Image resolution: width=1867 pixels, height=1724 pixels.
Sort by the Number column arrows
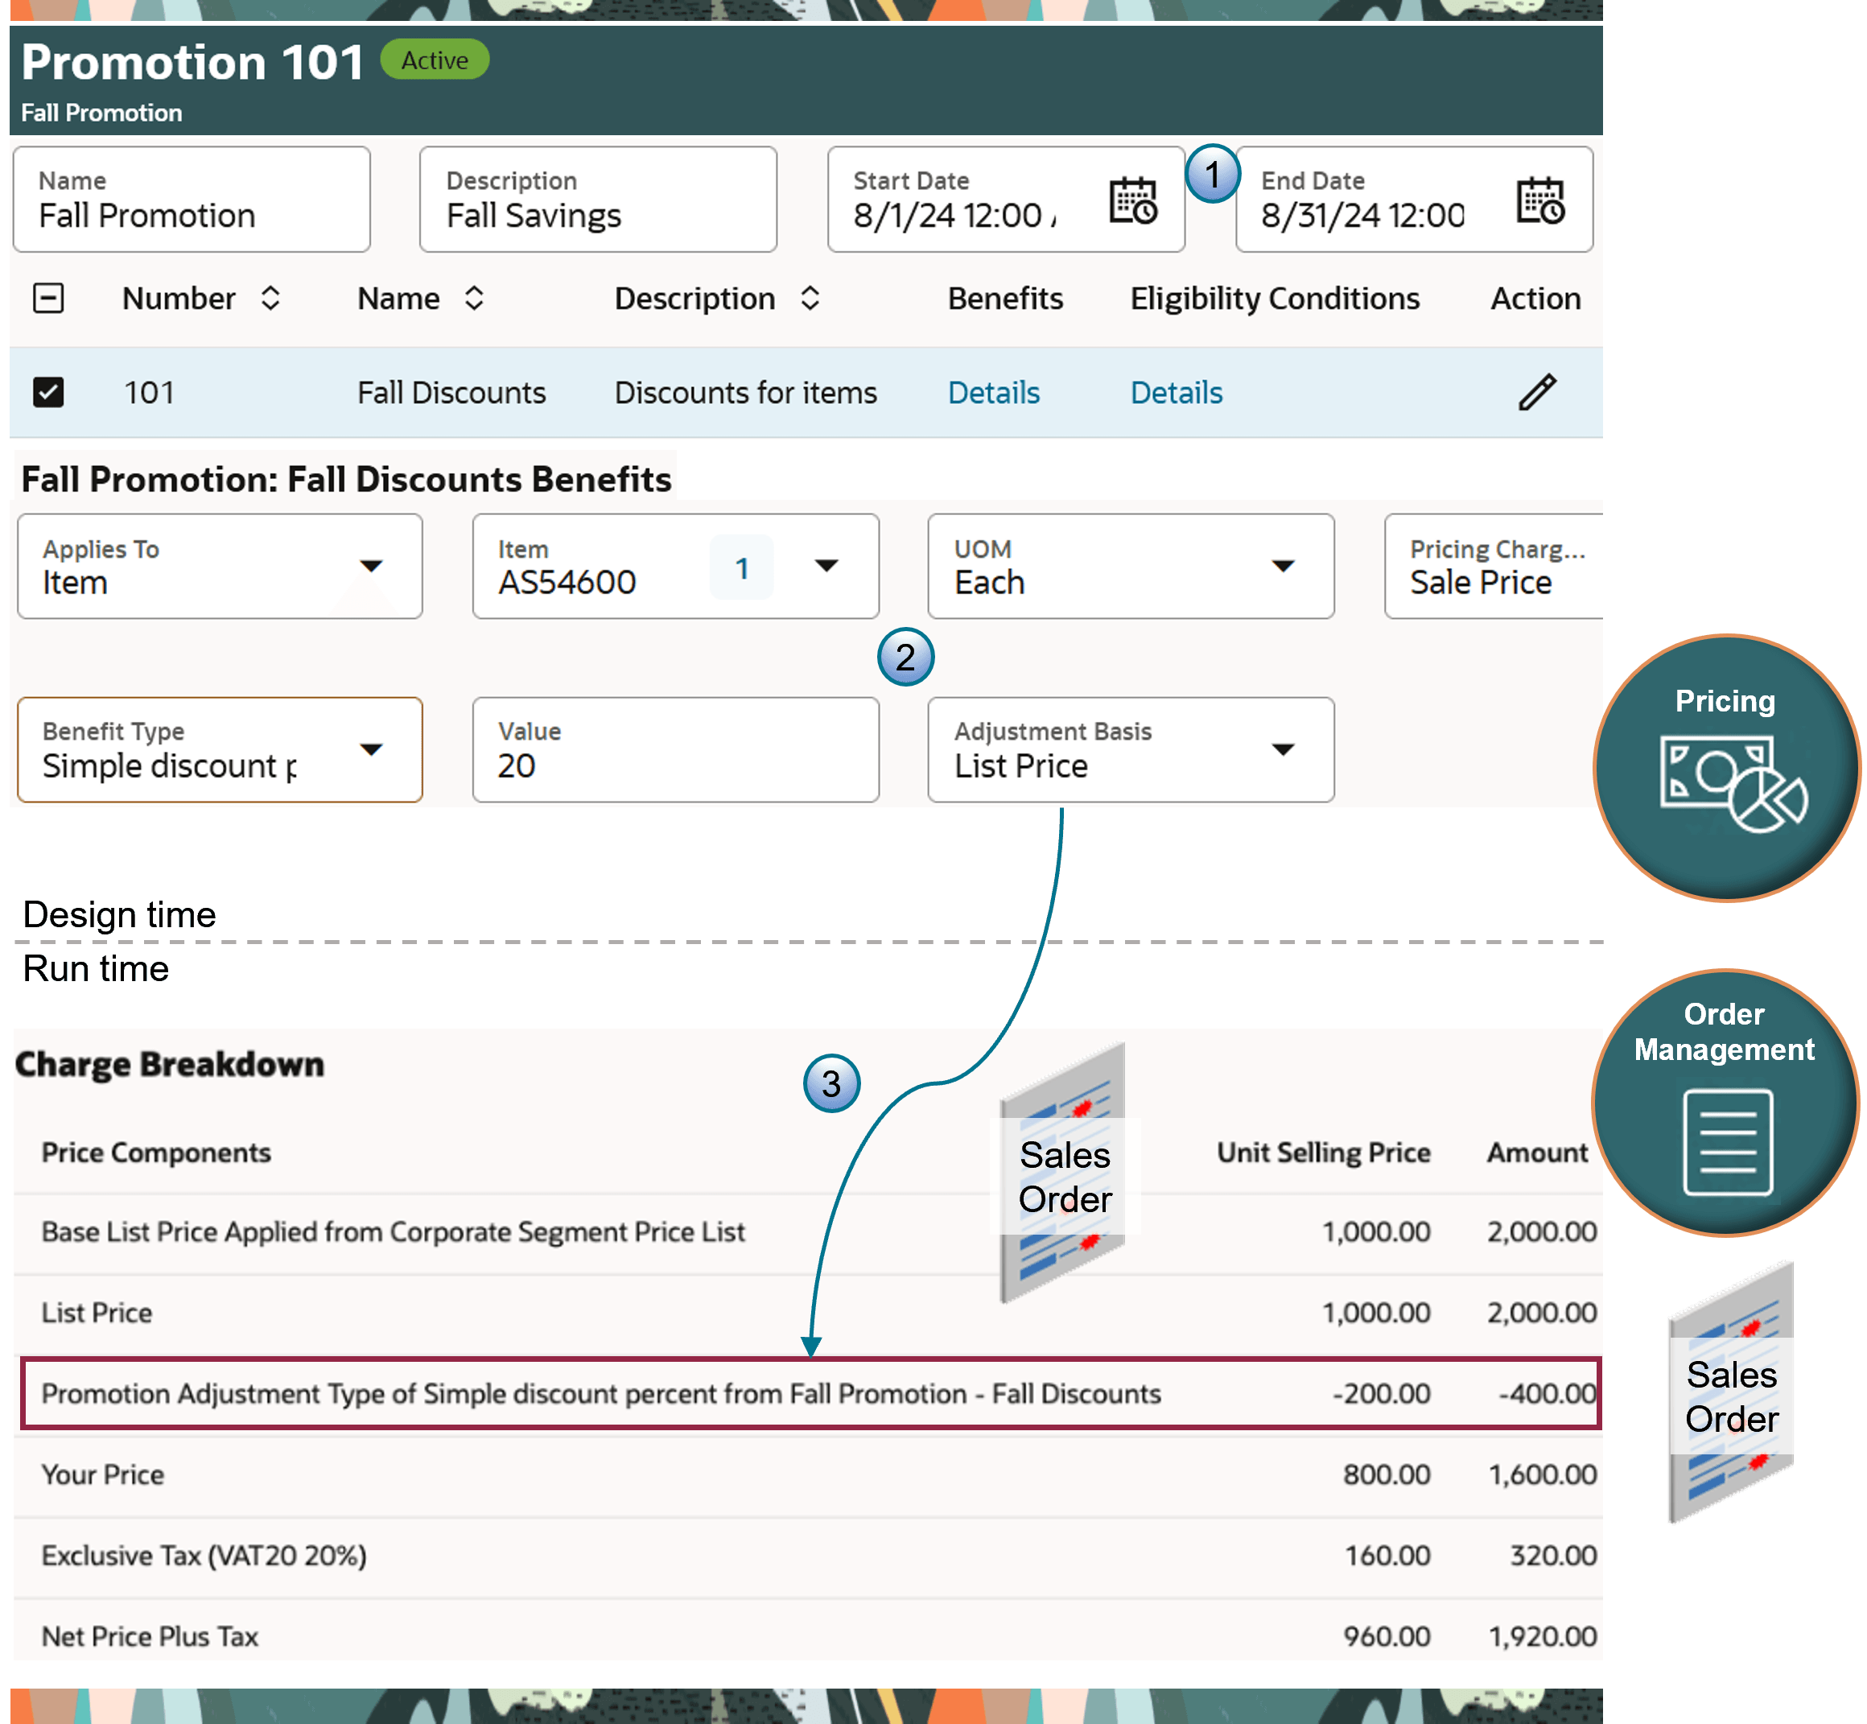(270, 299)
